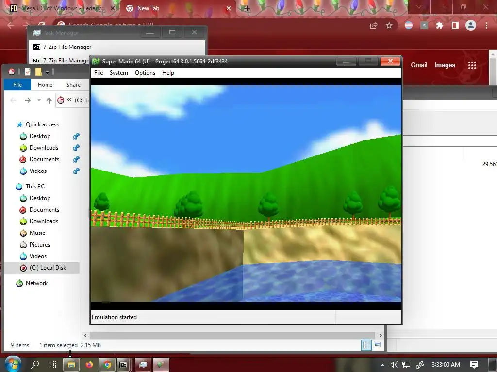Unpin Desktop using its pin icon
This screenshot has height=372, width=497.
coord(76,136)
